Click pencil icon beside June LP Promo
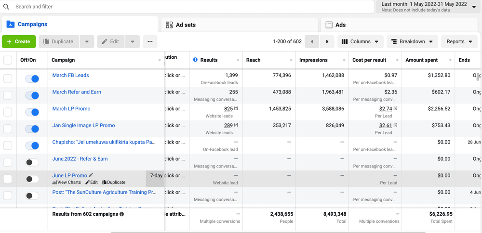The image size is (482, 233). click(91, 176)
